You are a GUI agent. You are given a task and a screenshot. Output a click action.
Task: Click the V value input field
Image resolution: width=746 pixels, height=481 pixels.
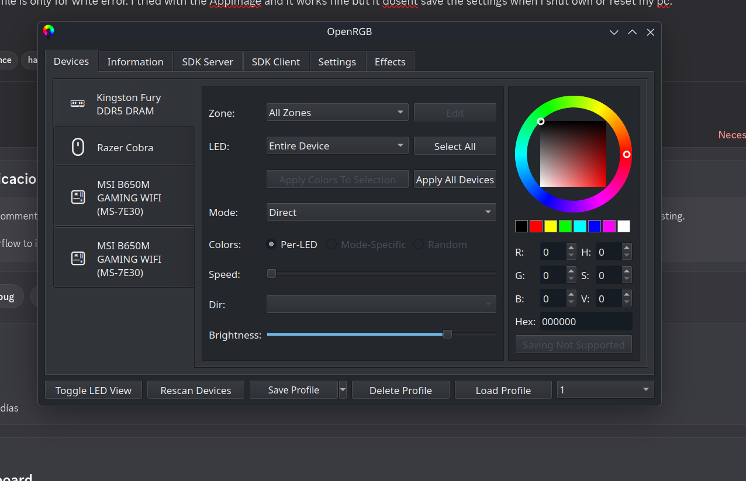609,299
